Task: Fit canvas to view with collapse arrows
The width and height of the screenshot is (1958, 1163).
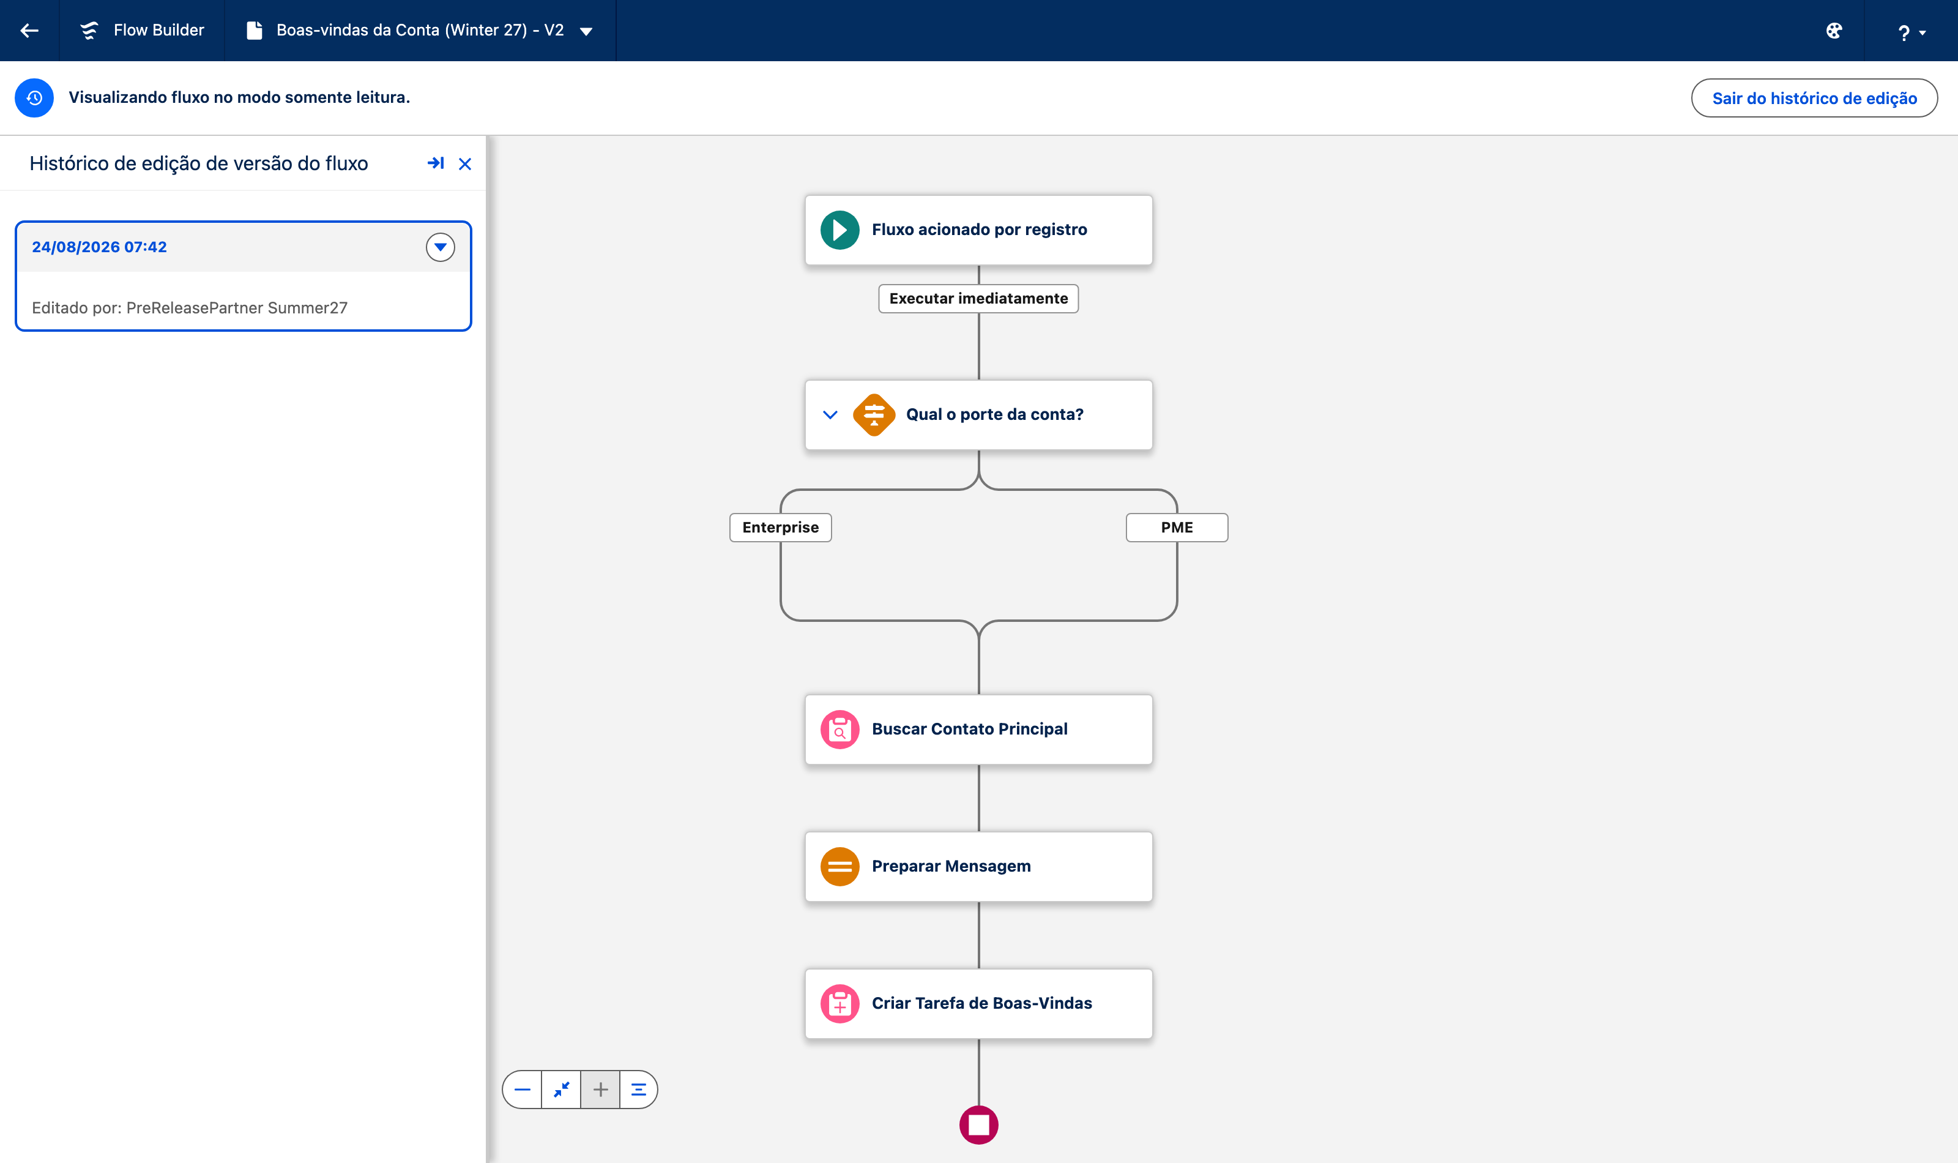Action: 562,1090
